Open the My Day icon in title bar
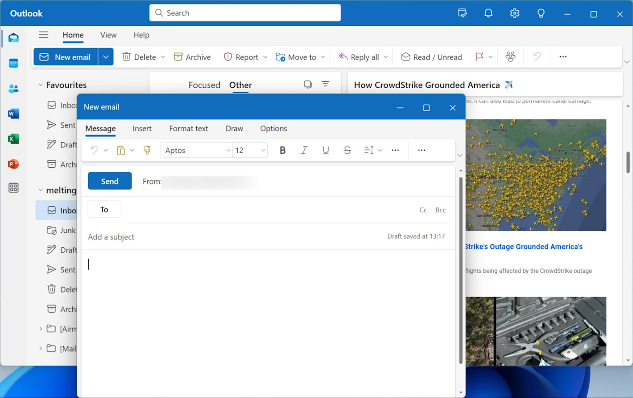 [463, 13]
